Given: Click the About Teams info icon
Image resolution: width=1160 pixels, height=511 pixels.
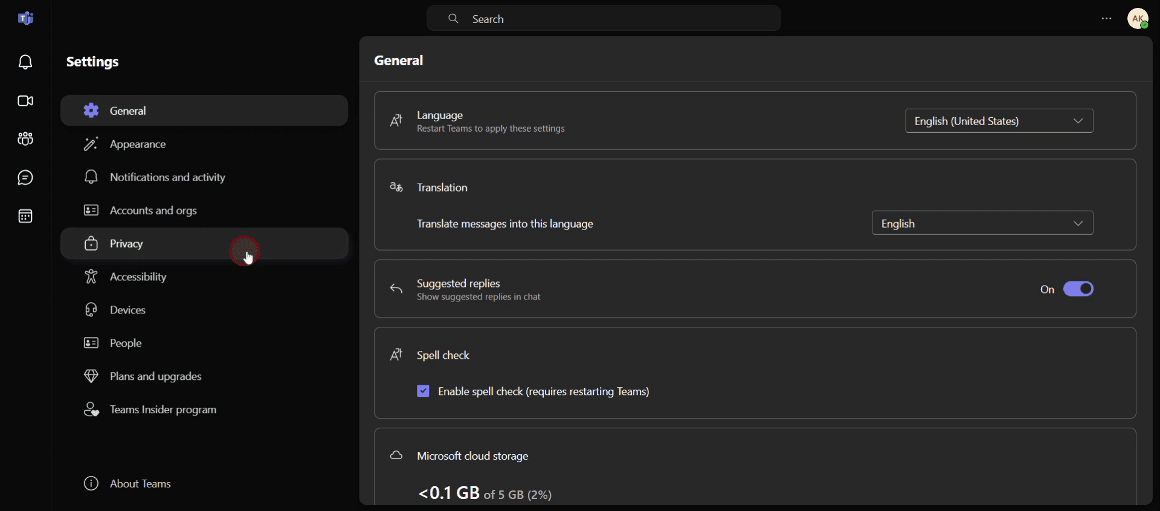Looking at the screenshot, I should click(x=91, y=484).
